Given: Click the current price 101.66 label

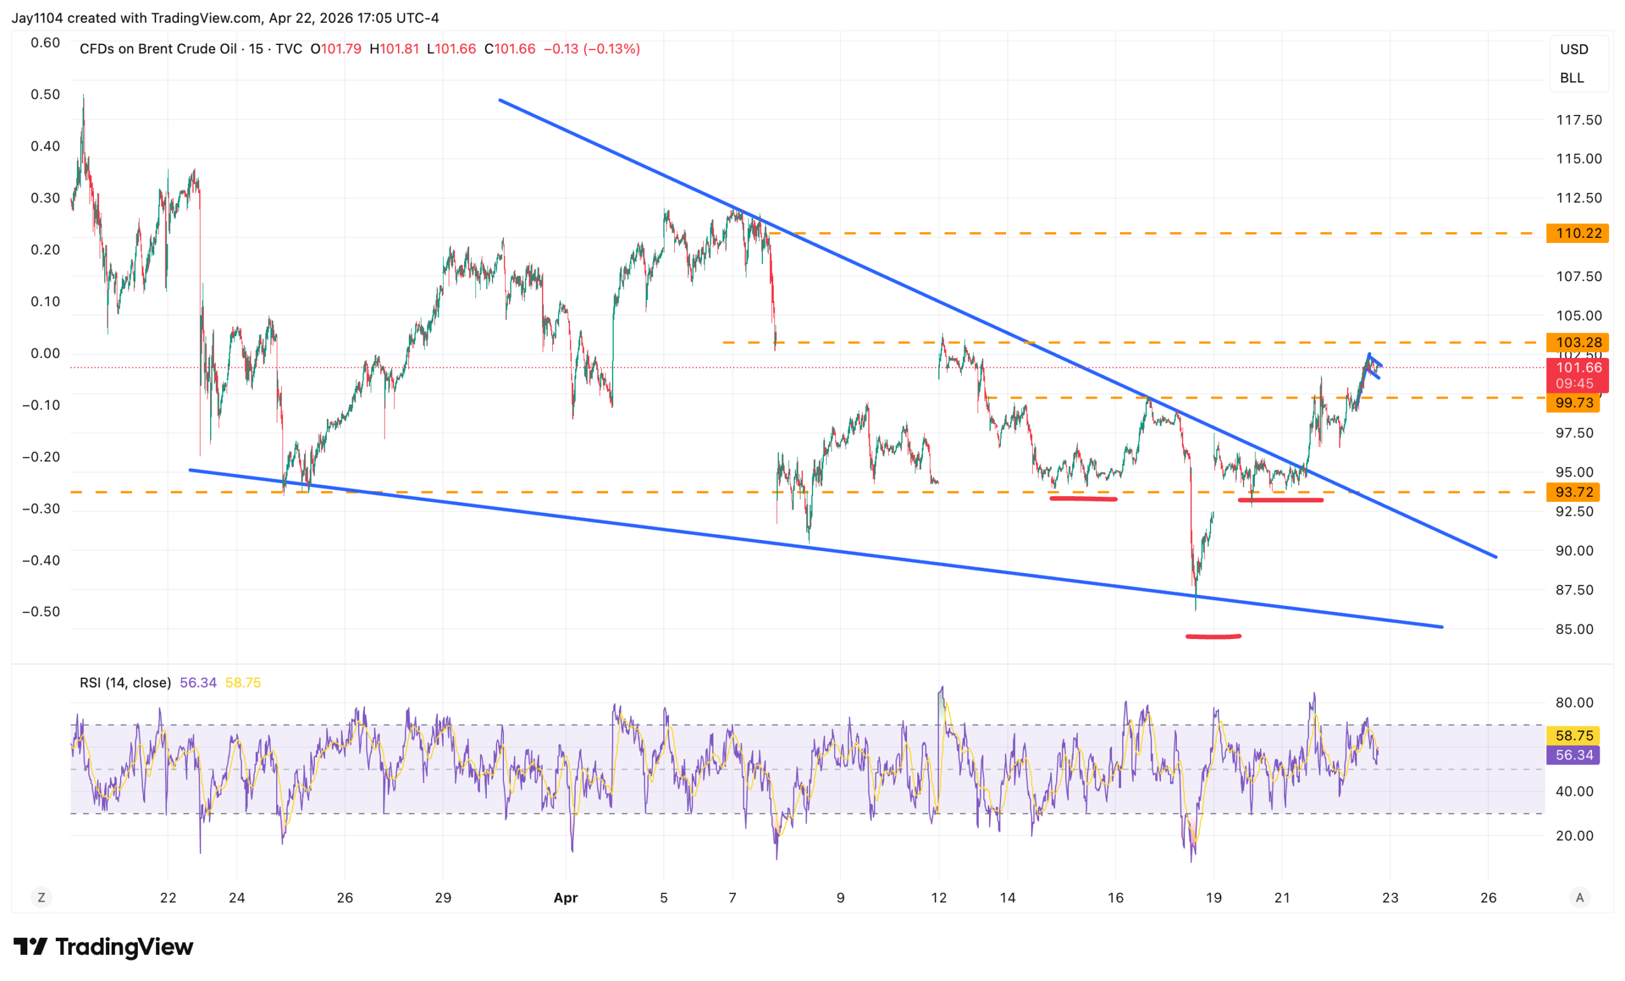Looking at the screenshot, I should click(x=1577, y=368).
